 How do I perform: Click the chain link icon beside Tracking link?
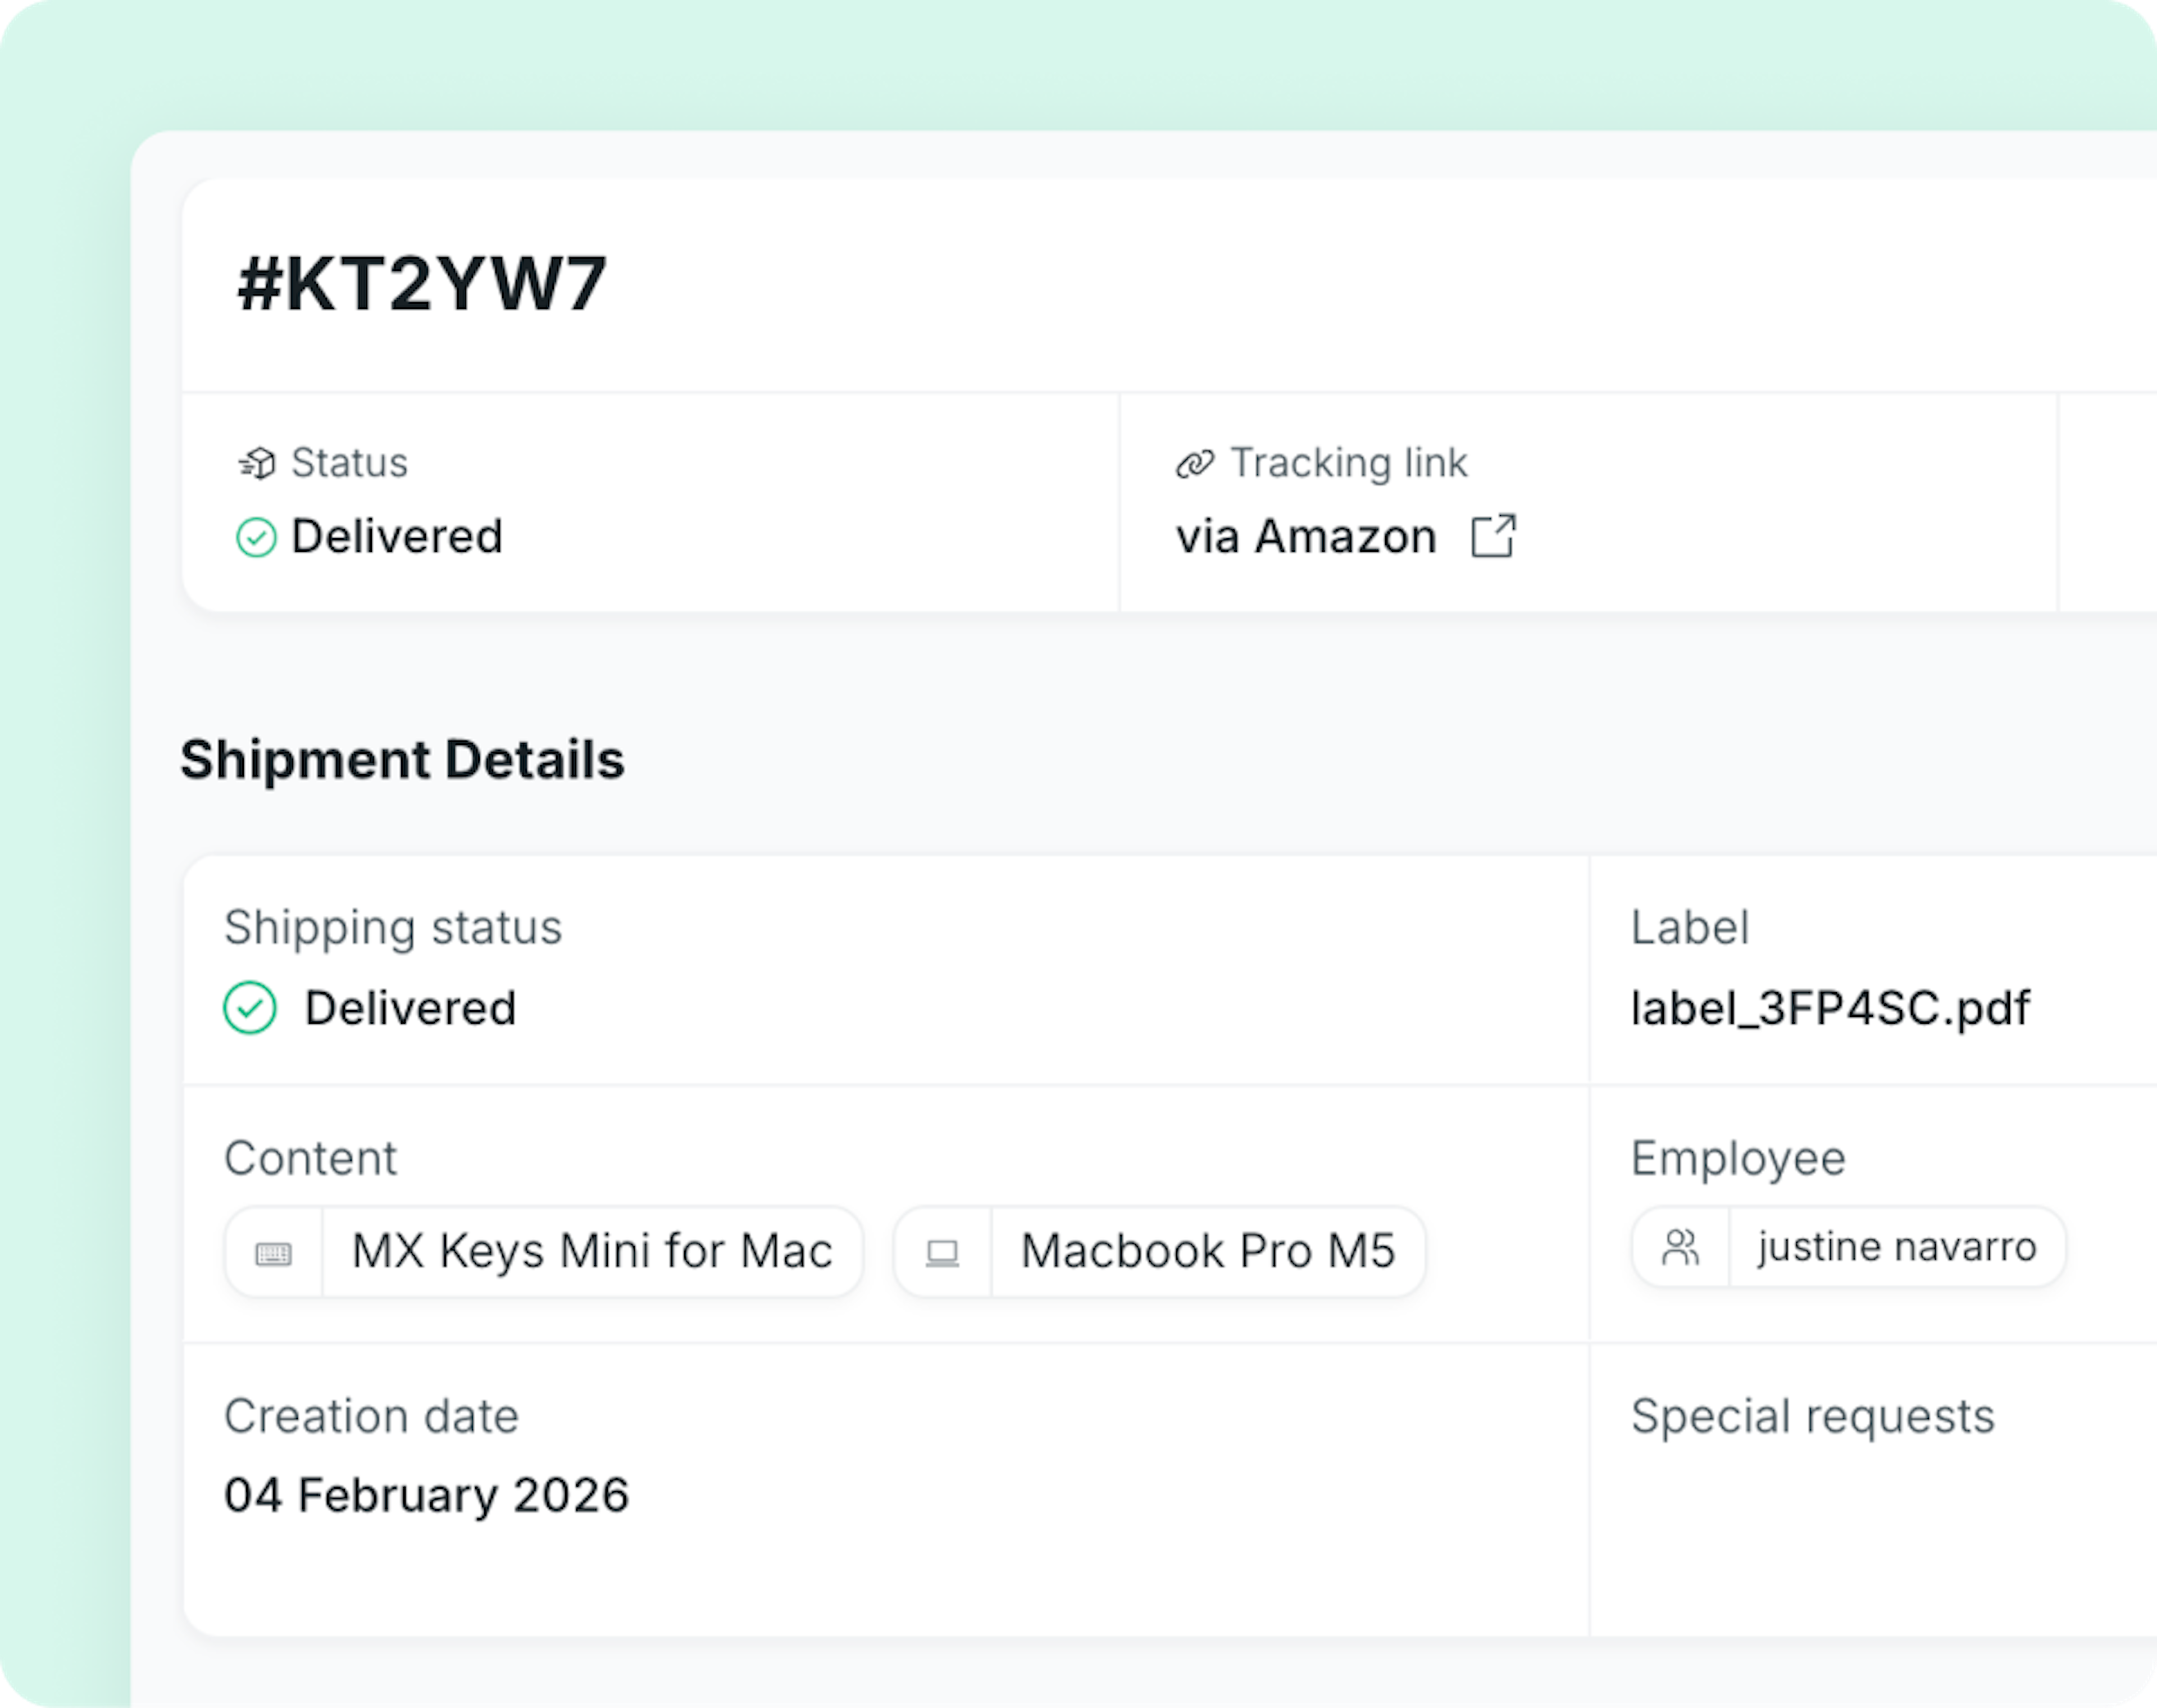click(1194, 464)
